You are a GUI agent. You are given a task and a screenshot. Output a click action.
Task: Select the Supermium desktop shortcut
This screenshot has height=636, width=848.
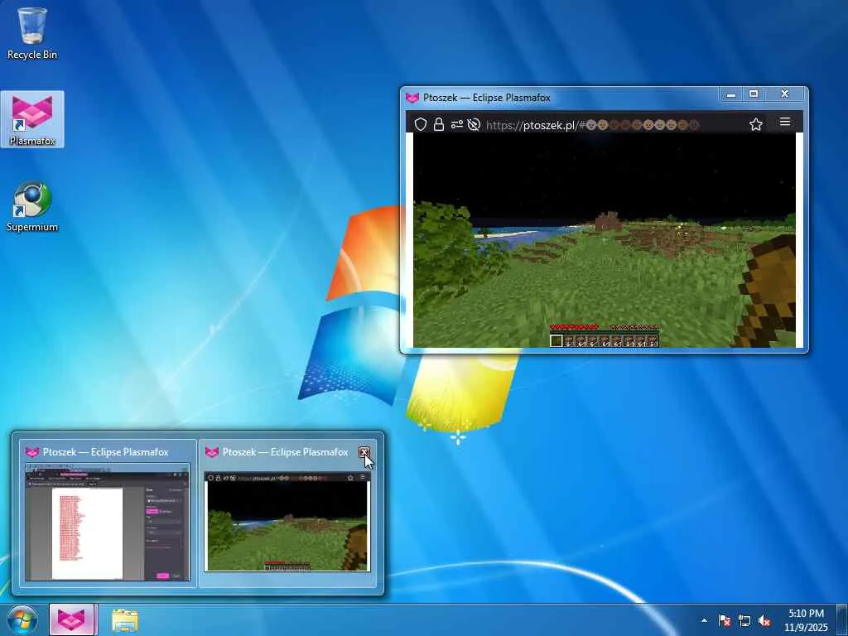(x=32, y=206)
